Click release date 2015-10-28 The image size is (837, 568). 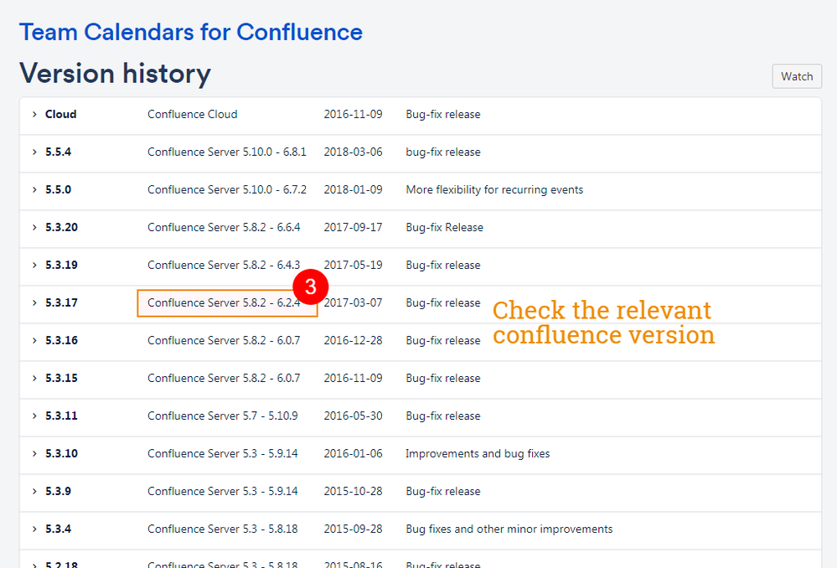[x=354, y=491]
